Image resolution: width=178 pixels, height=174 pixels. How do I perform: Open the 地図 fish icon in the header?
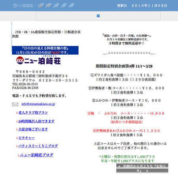coord(48,6)
